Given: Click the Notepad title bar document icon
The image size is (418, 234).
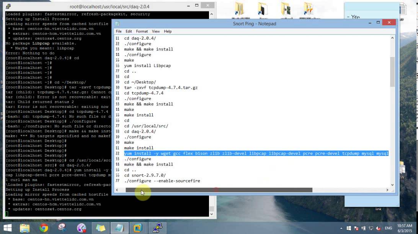Looking at the screenshot, I should 117,24.
